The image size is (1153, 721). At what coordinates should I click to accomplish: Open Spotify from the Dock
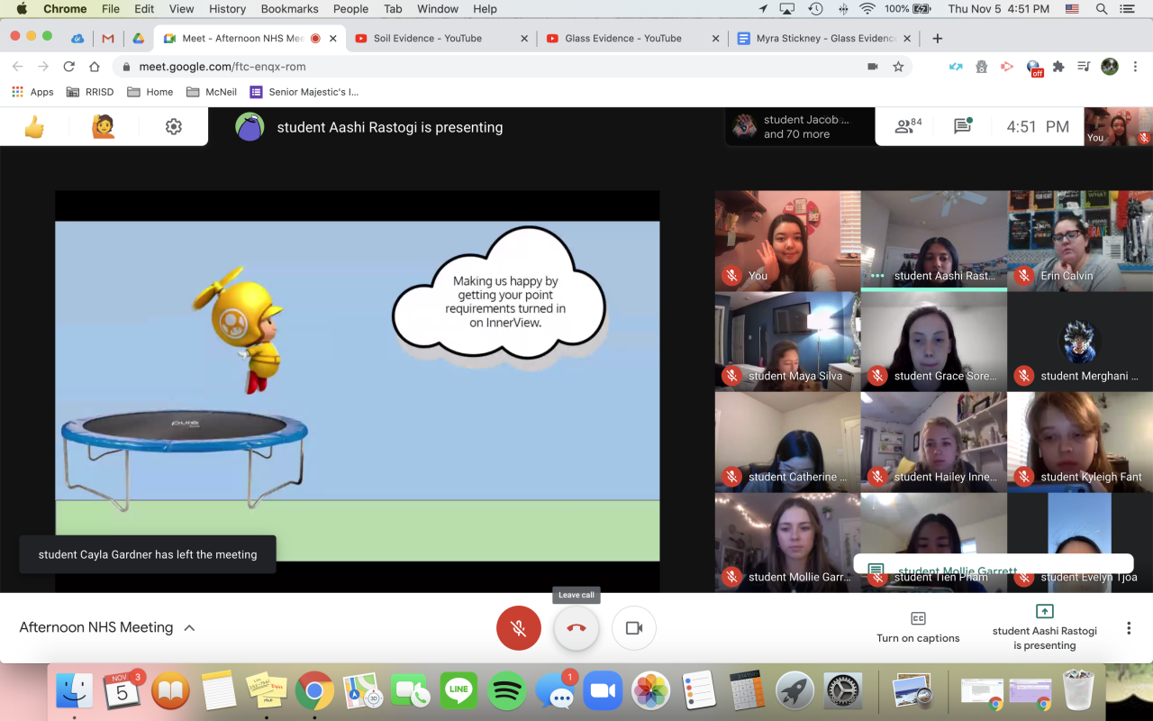pyautogui.click(x=507, y=691)
